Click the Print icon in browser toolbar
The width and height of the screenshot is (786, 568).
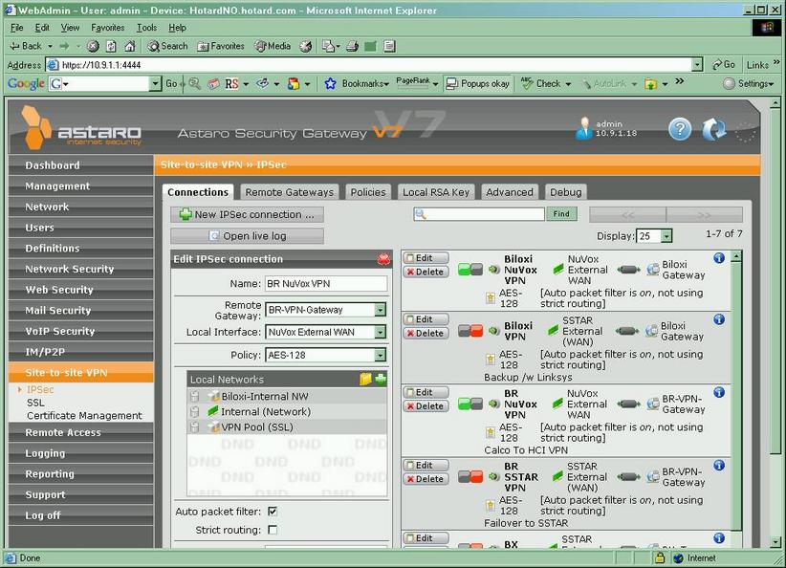click(353, 47)
